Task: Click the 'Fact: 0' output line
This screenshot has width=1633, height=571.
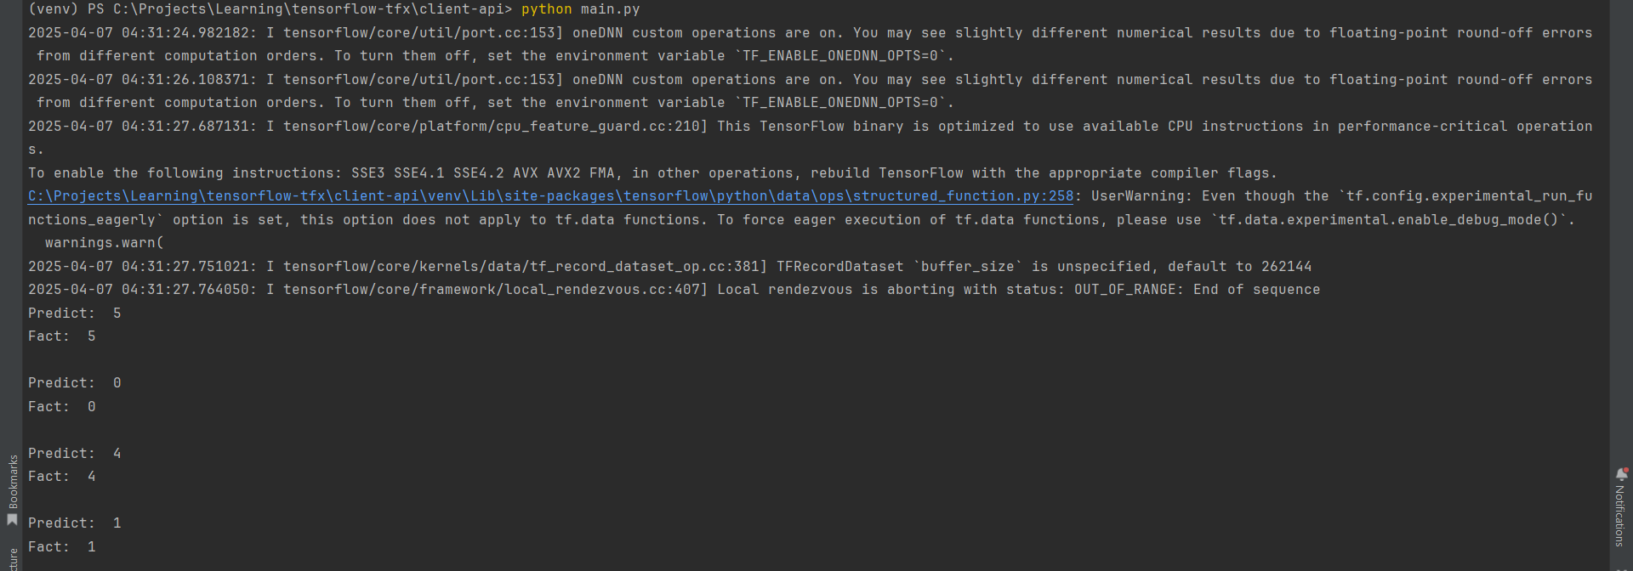Action: (61, 407)
